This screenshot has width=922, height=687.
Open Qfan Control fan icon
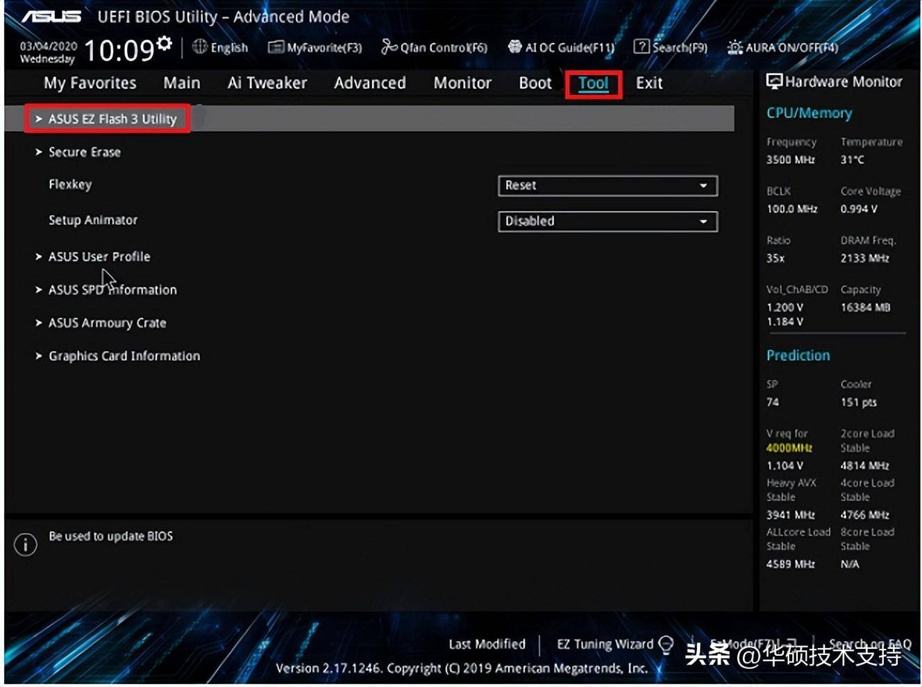coord(389,46)
